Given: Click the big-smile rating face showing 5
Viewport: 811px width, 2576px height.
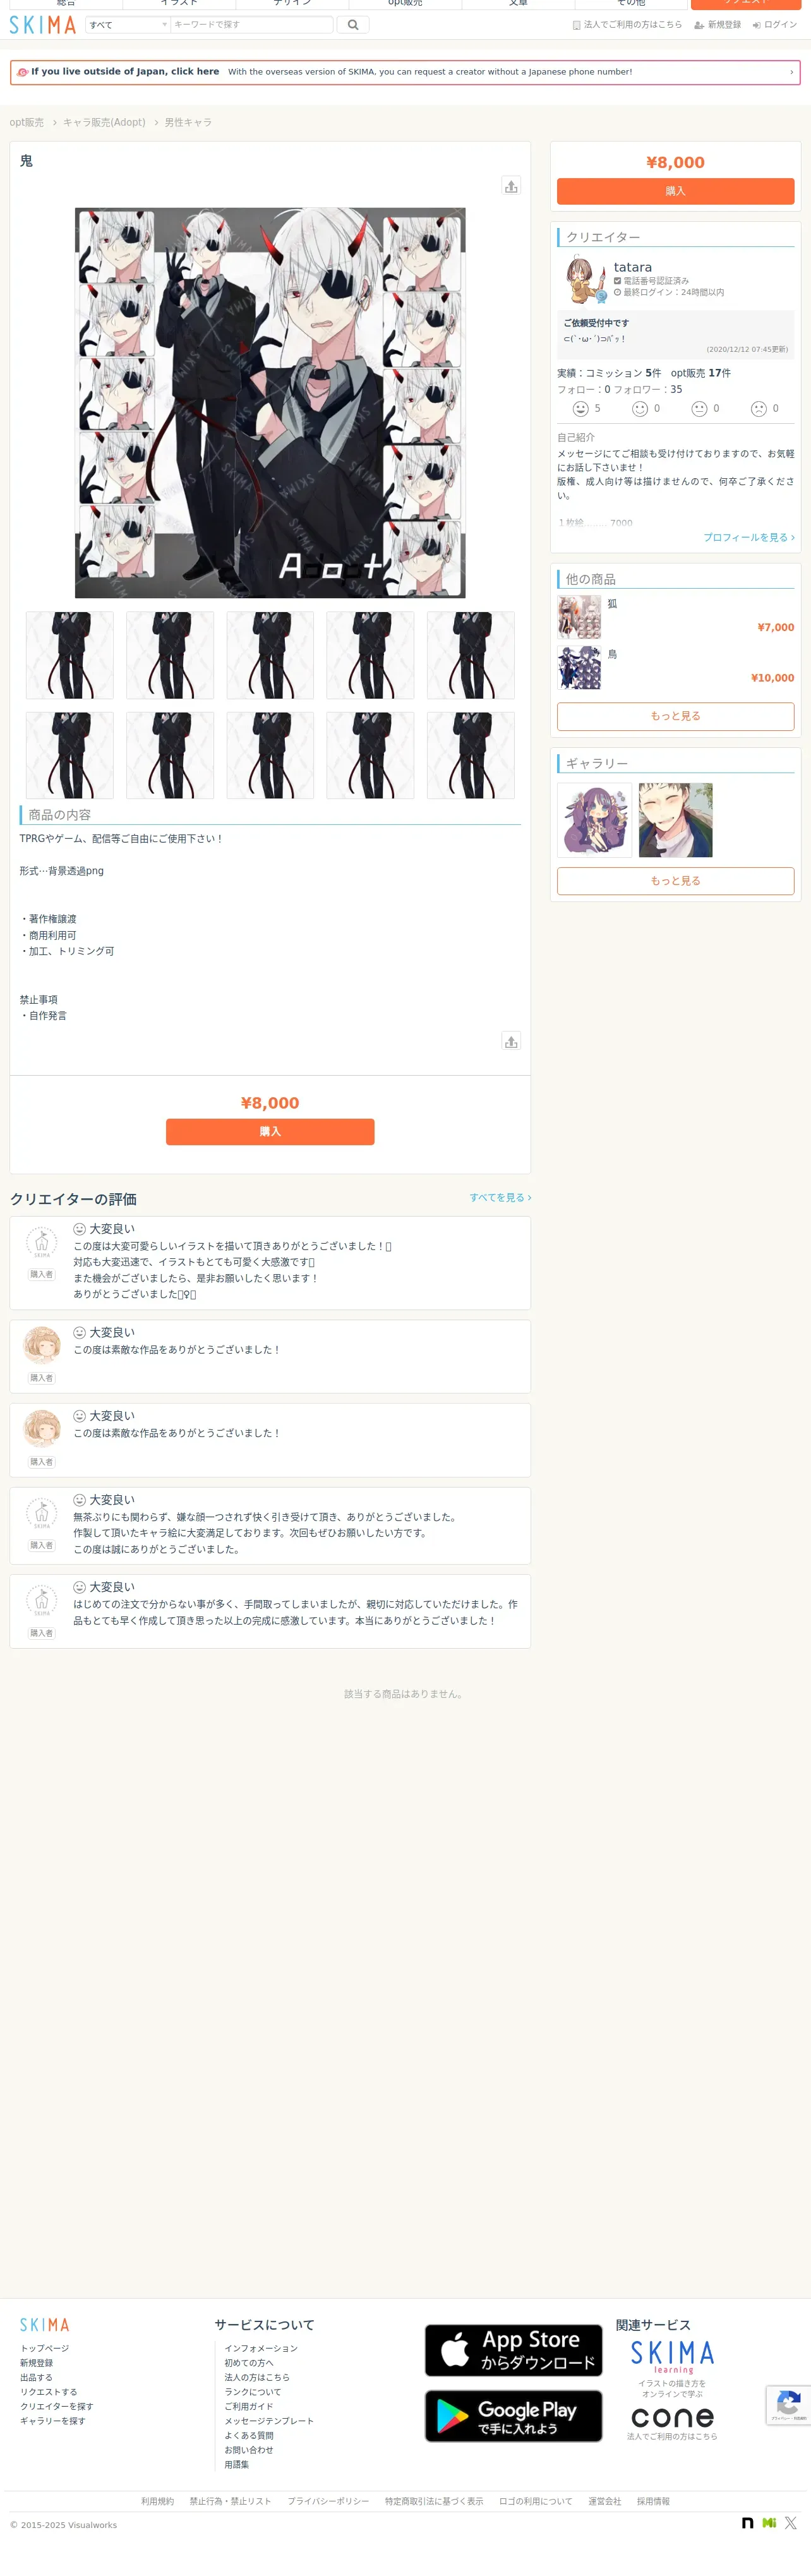Looking at the screenshot, I should (580, 409).
